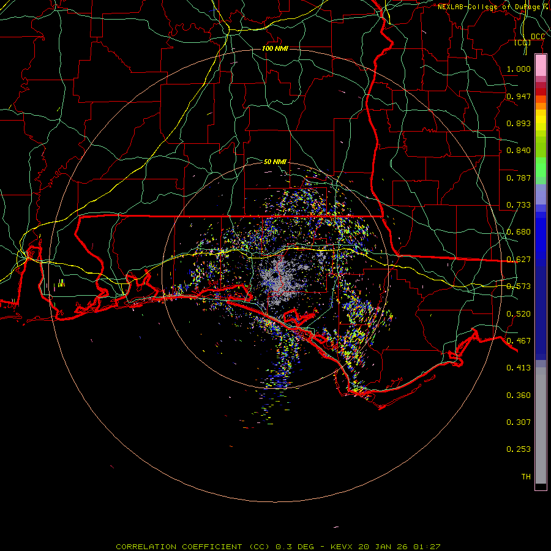Viewport: 551px width, 551px height.
Task: Click the 0.893 legend value
Action: tap(519, 123)
